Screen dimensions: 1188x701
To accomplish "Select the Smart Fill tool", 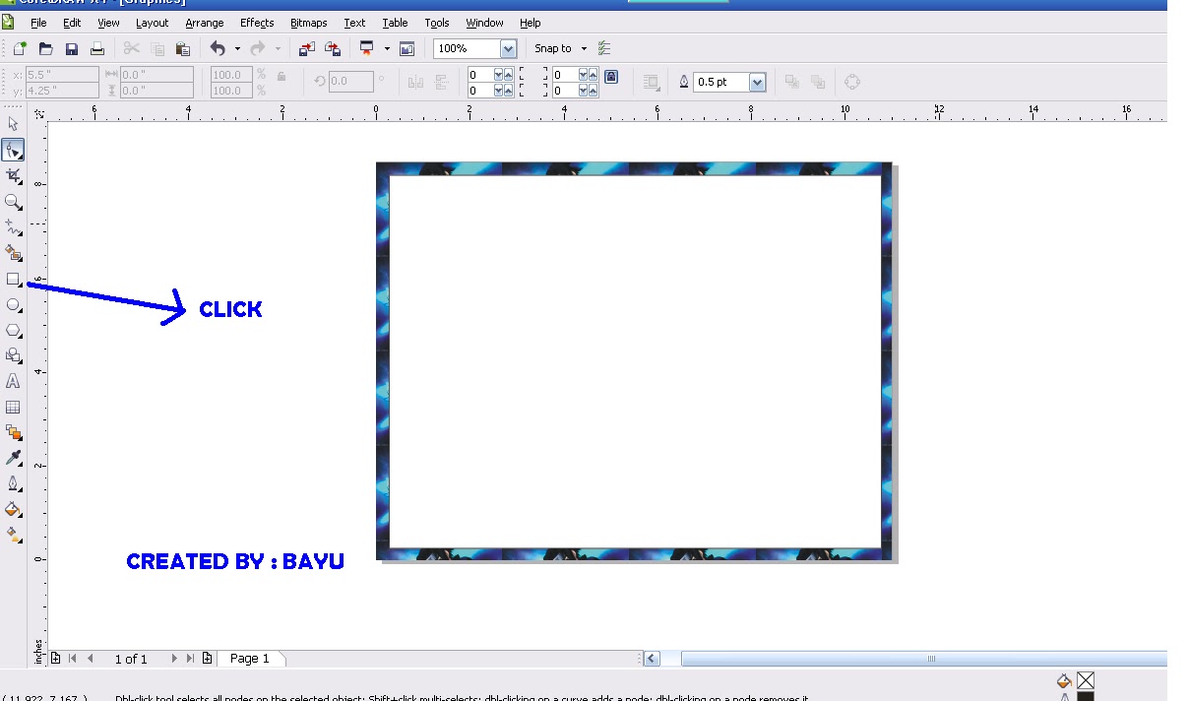I will 13,253.
